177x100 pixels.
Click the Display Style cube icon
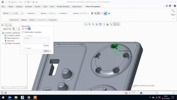click(100, 24)
